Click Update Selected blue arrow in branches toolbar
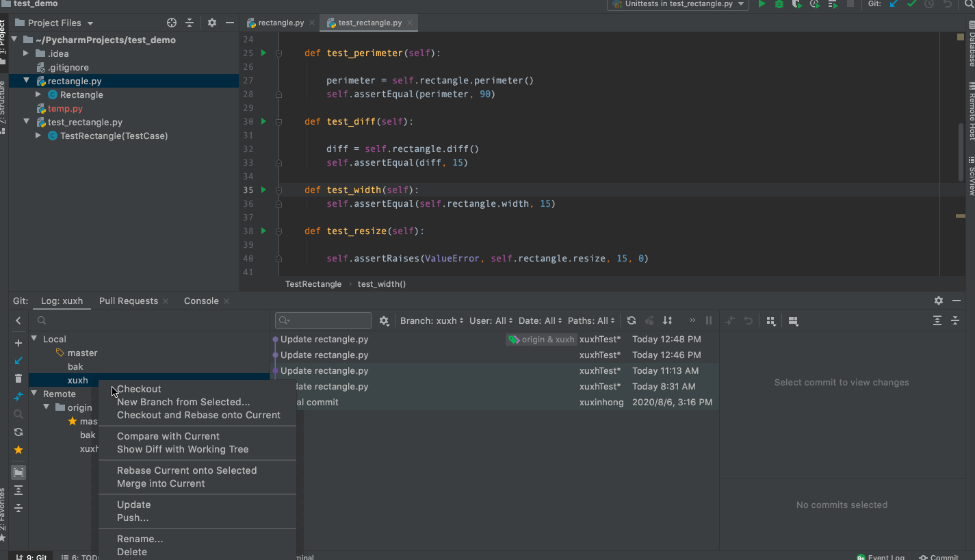 pyautogui.click(x=18, y=361)
